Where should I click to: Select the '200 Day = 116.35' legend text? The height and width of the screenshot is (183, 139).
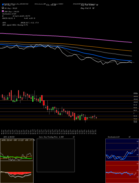(12, 12)
